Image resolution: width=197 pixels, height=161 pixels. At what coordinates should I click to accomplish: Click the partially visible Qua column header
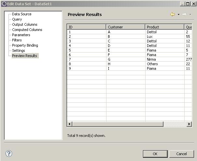pyautogui.click(x=188, y=27)
